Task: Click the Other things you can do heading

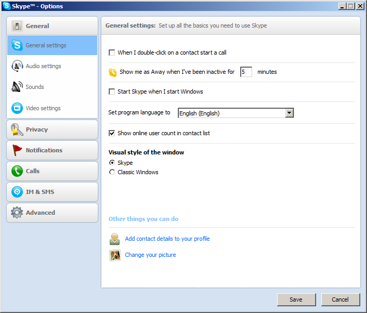Action: (143, 219)
